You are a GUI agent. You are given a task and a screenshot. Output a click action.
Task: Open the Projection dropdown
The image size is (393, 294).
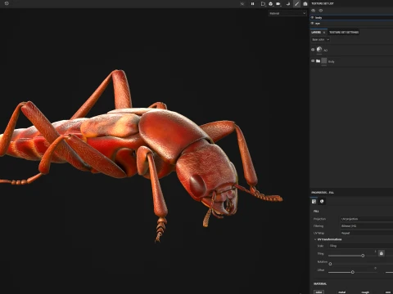[367, 219]
